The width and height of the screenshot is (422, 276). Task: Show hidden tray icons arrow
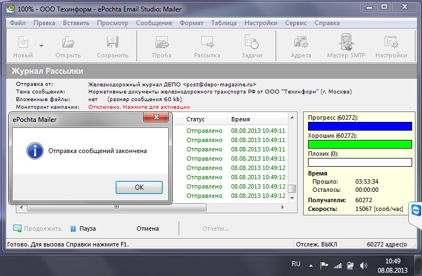coord(311,266)
